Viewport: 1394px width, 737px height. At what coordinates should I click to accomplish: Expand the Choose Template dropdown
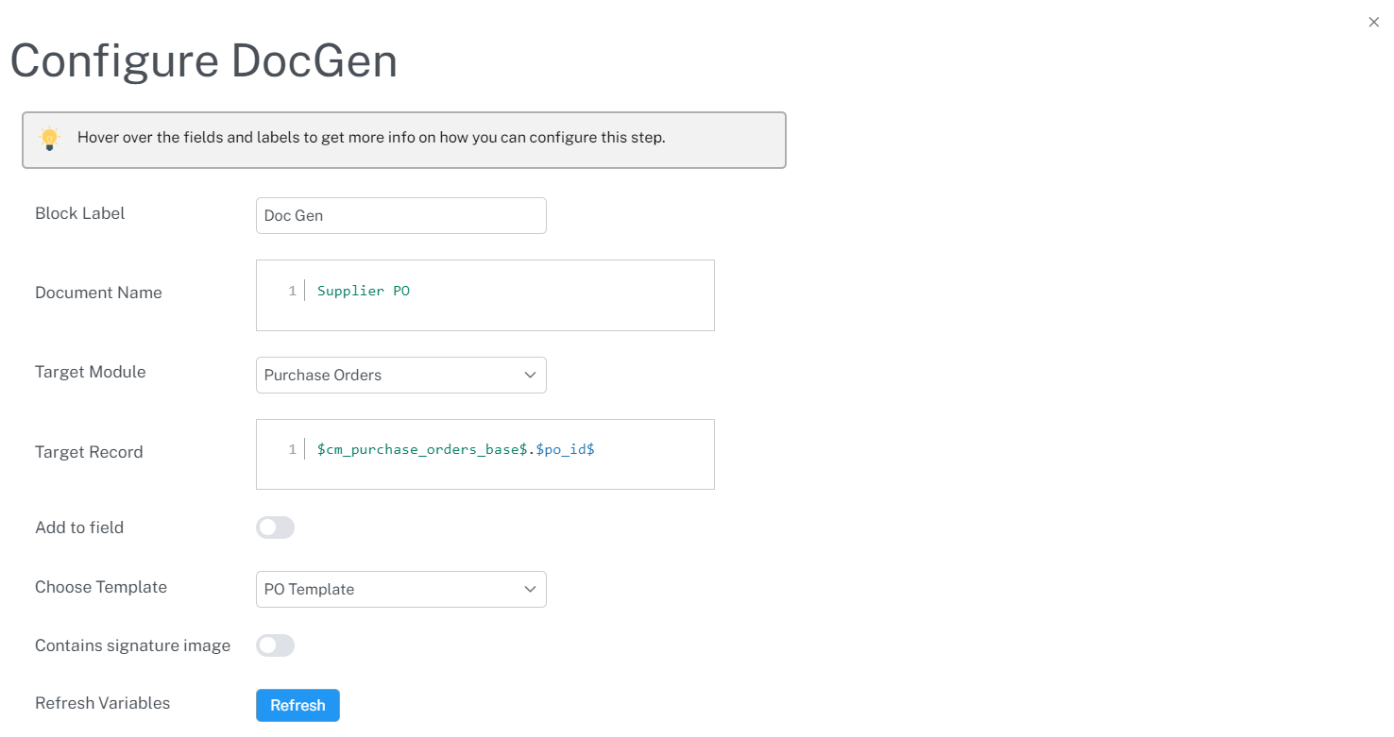(400, 589)
